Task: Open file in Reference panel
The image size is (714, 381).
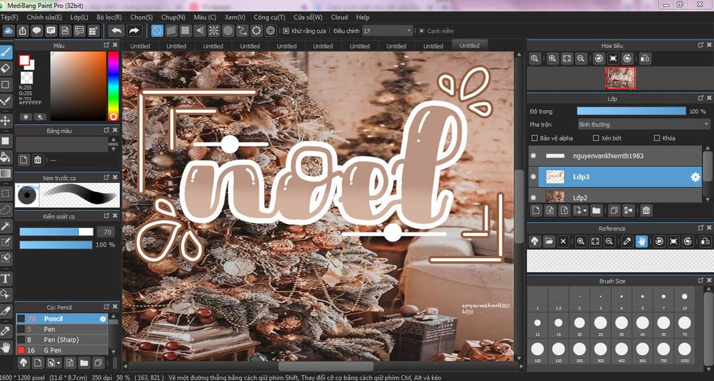Action: tap(549, 241)
